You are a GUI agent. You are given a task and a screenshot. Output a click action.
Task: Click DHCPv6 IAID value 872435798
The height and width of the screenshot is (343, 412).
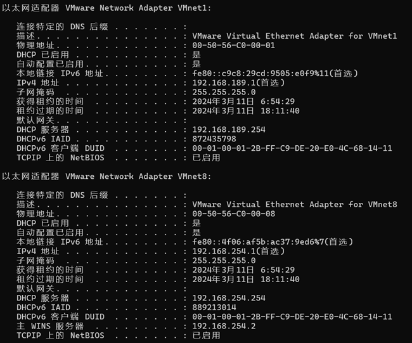tap(214, 139)
